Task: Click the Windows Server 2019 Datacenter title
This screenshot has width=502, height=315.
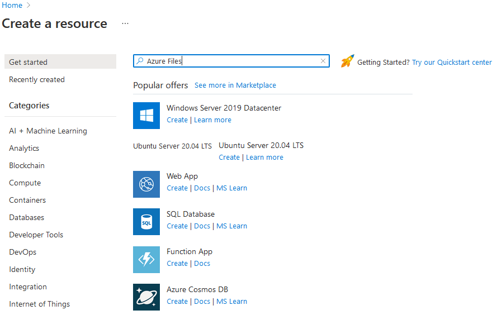Action: pos(224,108)
